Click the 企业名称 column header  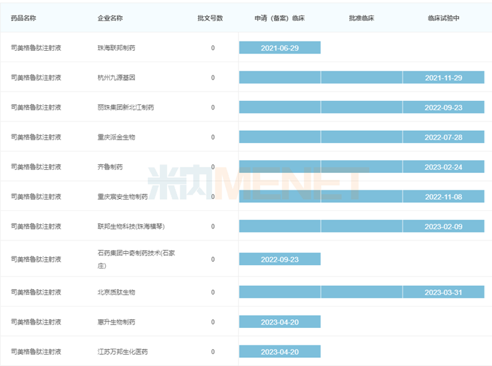pos(110,18)
